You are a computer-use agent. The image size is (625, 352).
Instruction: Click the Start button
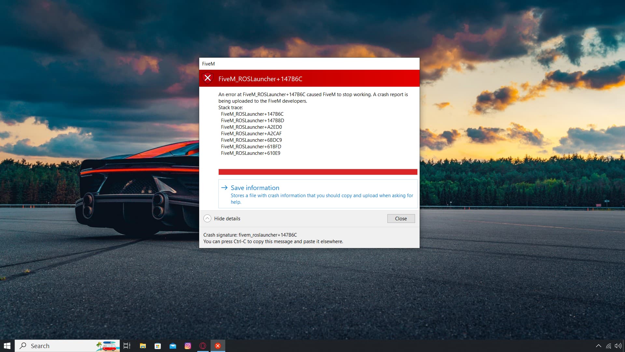7,346
